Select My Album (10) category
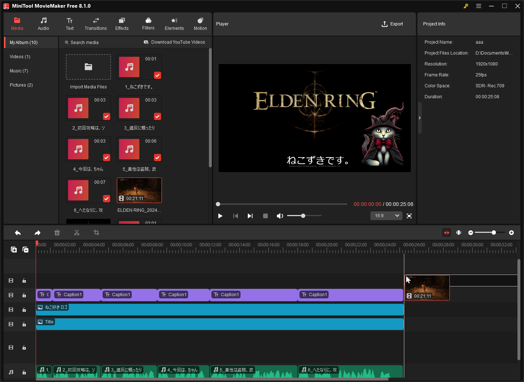 point(31,43)
